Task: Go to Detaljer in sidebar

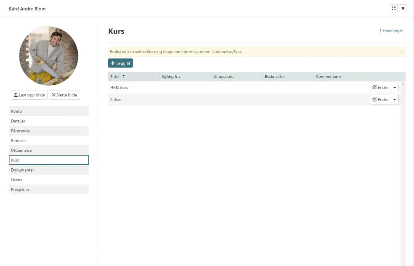Action: (x=49, y=121)
